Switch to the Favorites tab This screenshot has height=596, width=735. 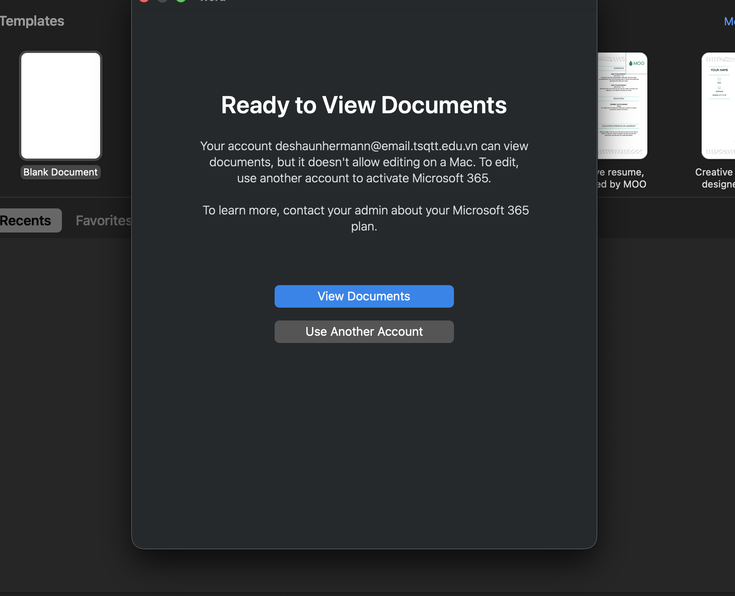[x=103, y=220]
